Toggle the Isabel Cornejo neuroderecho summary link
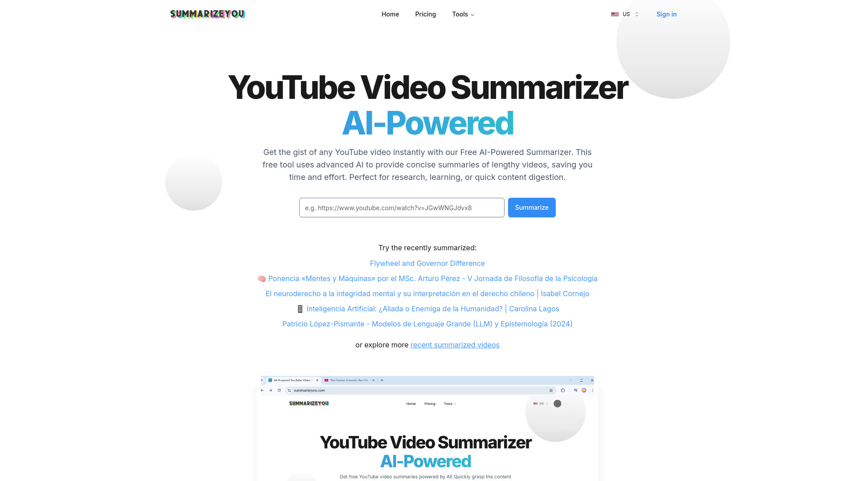The image size is (855, 481). (x=427, y=293)
